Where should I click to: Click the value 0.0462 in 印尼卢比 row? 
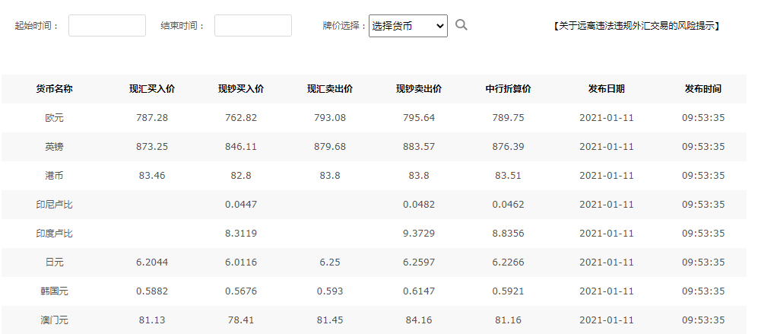(508, 204)
